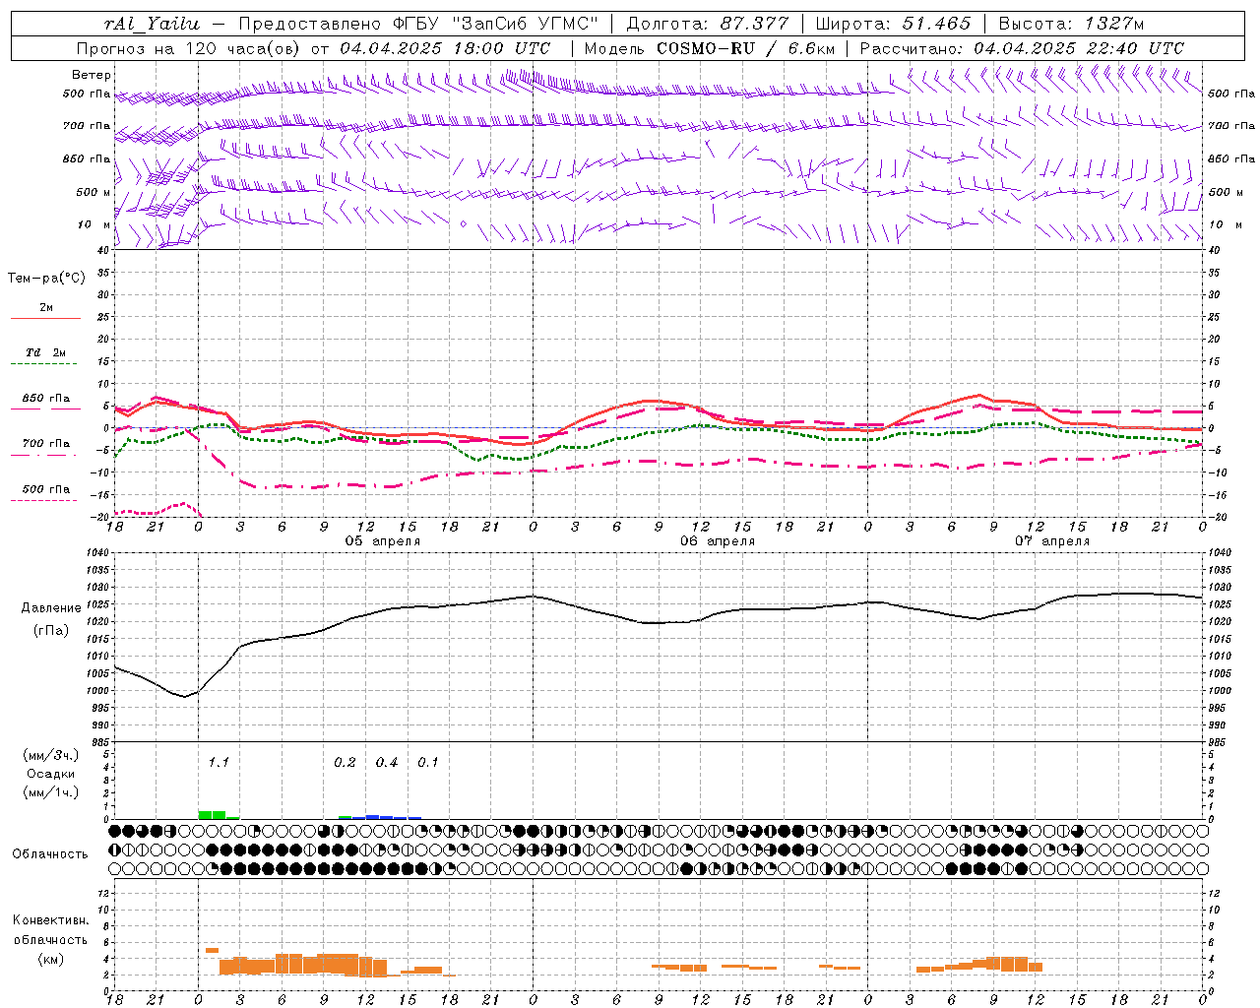Click the Ветер panel label
This screenshot has width=1260, height=1008.
92,75
